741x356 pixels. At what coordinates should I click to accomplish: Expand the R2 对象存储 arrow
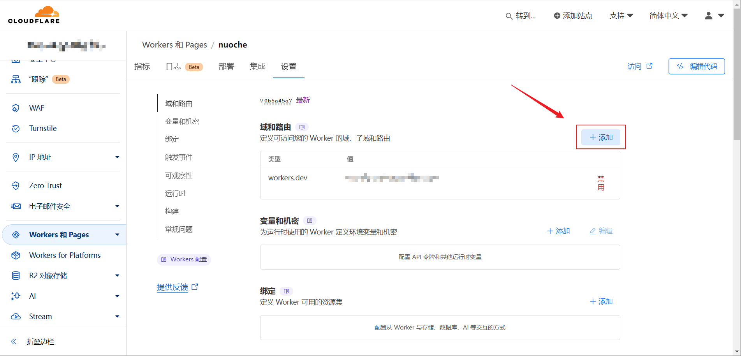(117, 275)
